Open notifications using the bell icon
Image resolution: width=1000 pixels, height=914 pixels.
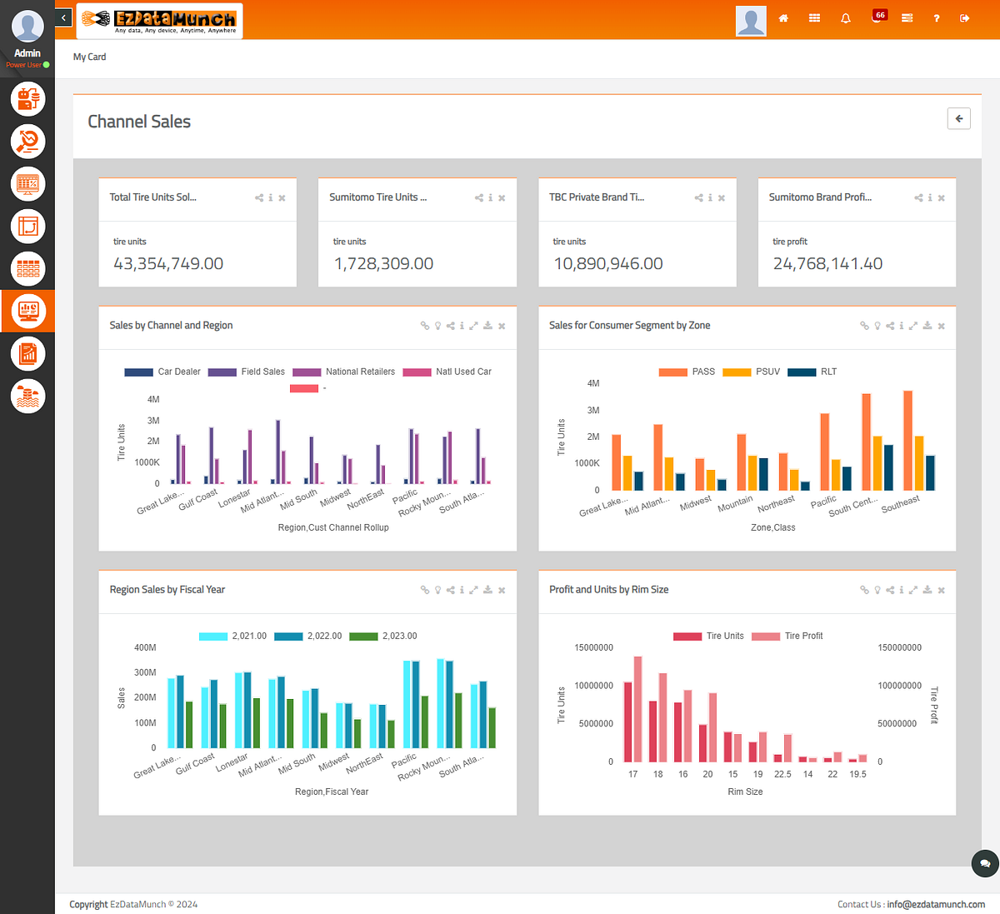[x=845, y=17]
